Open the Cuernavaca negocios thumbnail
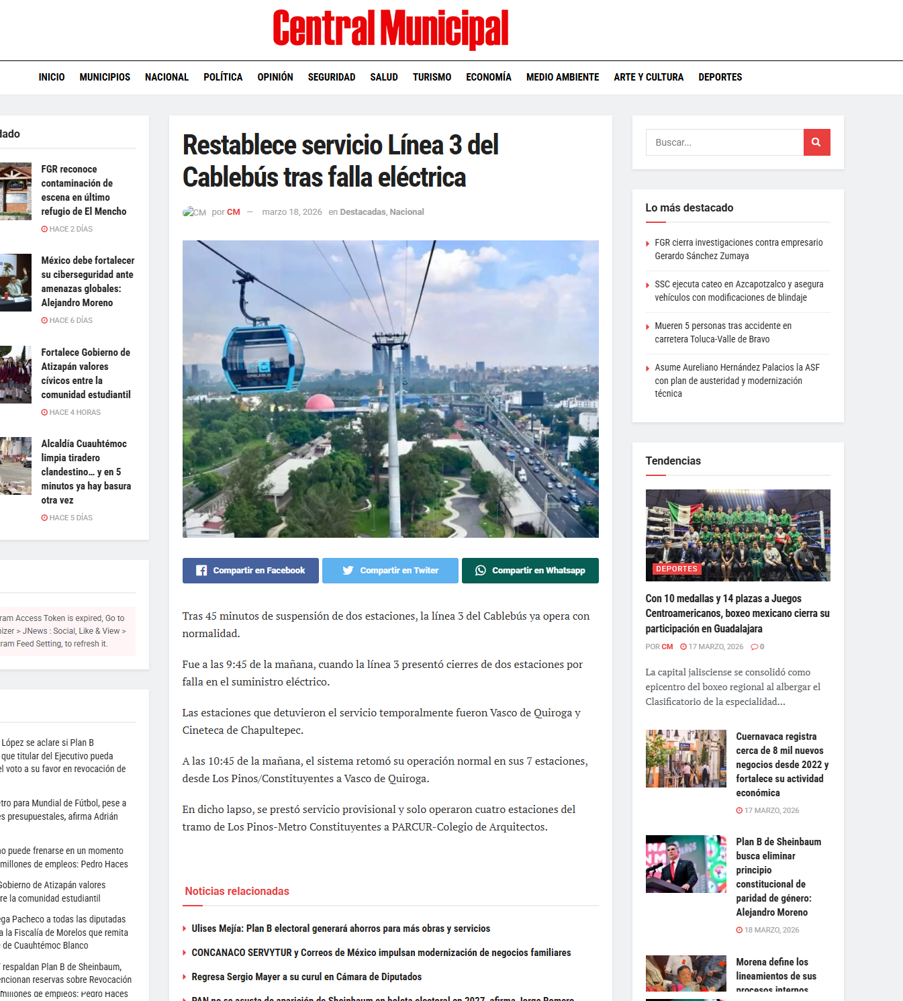Viewport: 903px width, 1001px height. [x=686, y=759]
